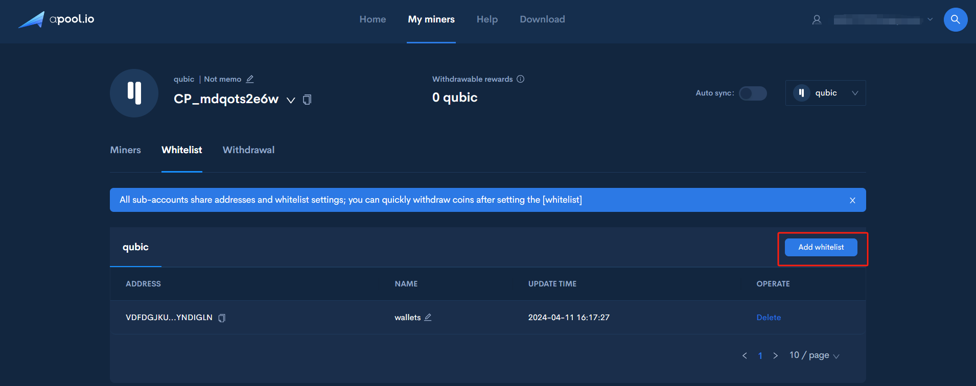976x386 pixels.
Task: Enable the Auto sync toggle
Action: [x=753, y=93]
